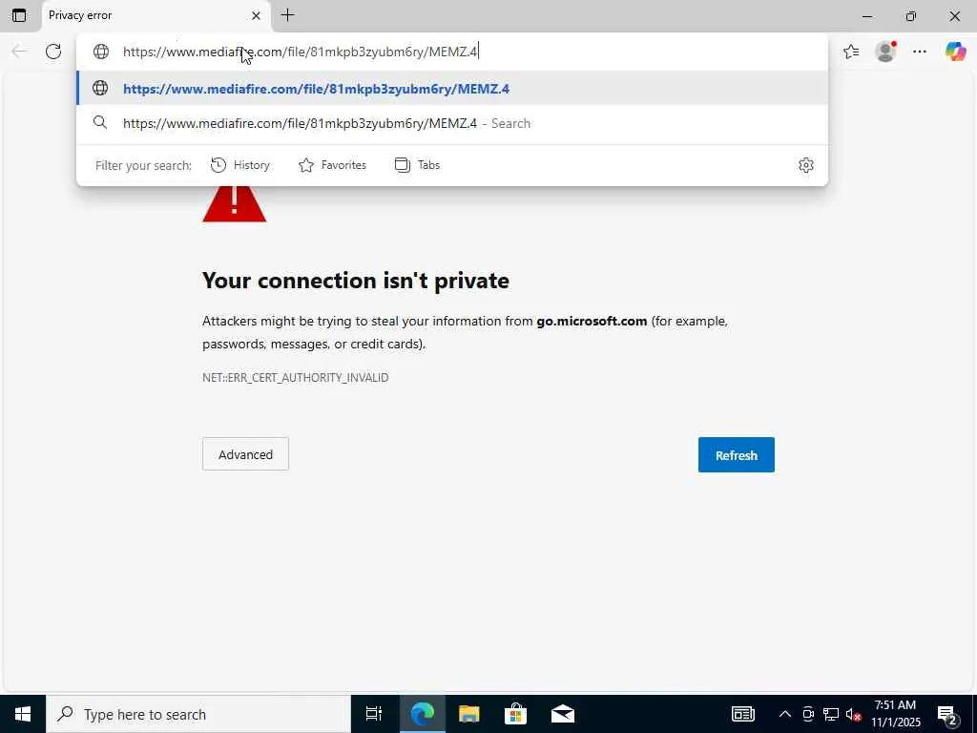The image size is (977, 733).
Task: Filter search by Favorites
Action: point(333,165)
